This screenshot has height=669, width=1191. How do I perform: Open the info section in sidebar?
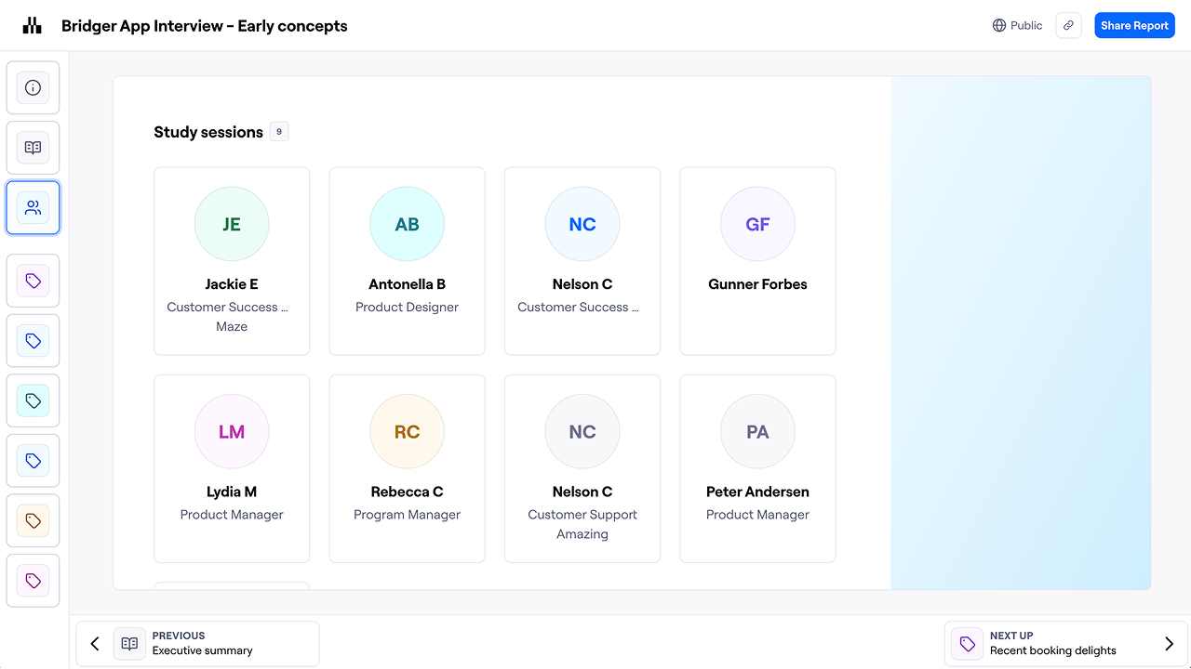click(x=33, y=88)
